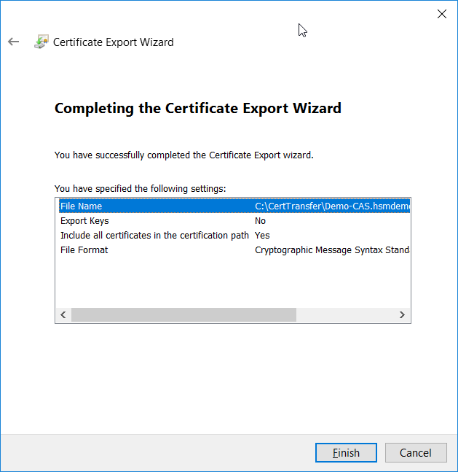
Task: Click the 'No' value for Export Keys
Action: click(x=260, y=221)
